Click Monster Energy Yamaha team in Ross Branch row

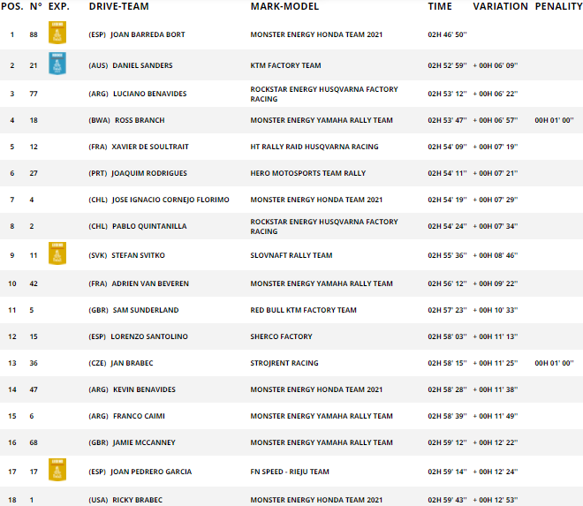pyautogui.click(x=322, y=120)
